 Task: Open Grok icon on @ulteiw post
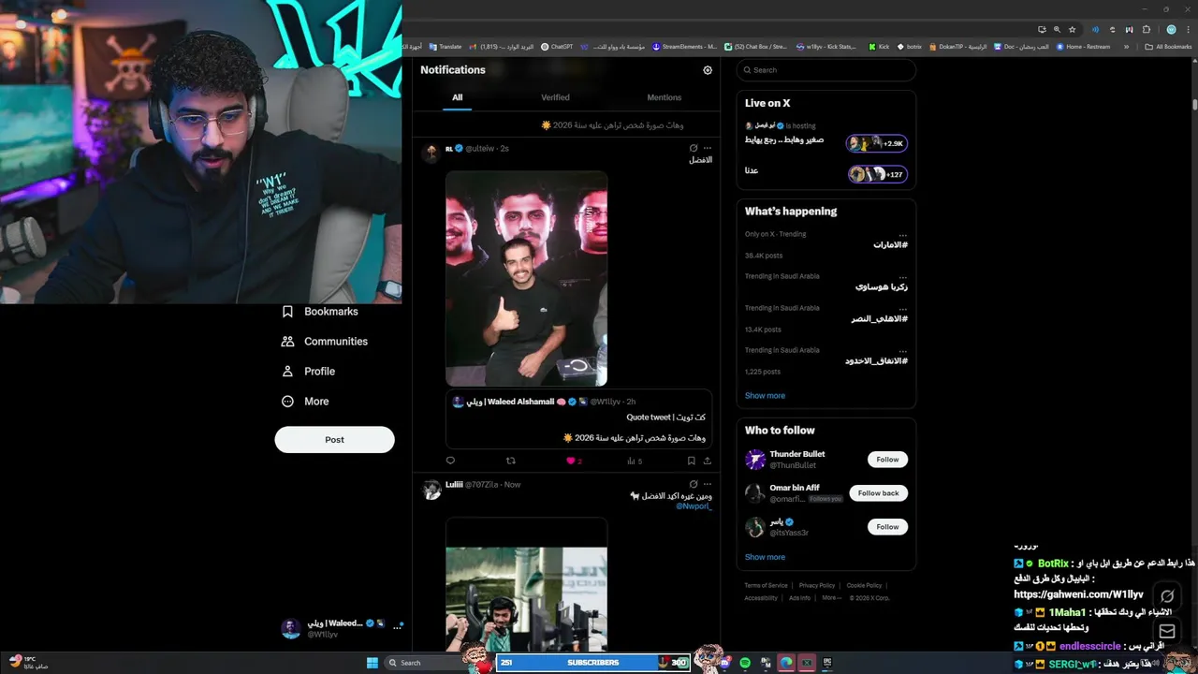[x=694, y=148]
